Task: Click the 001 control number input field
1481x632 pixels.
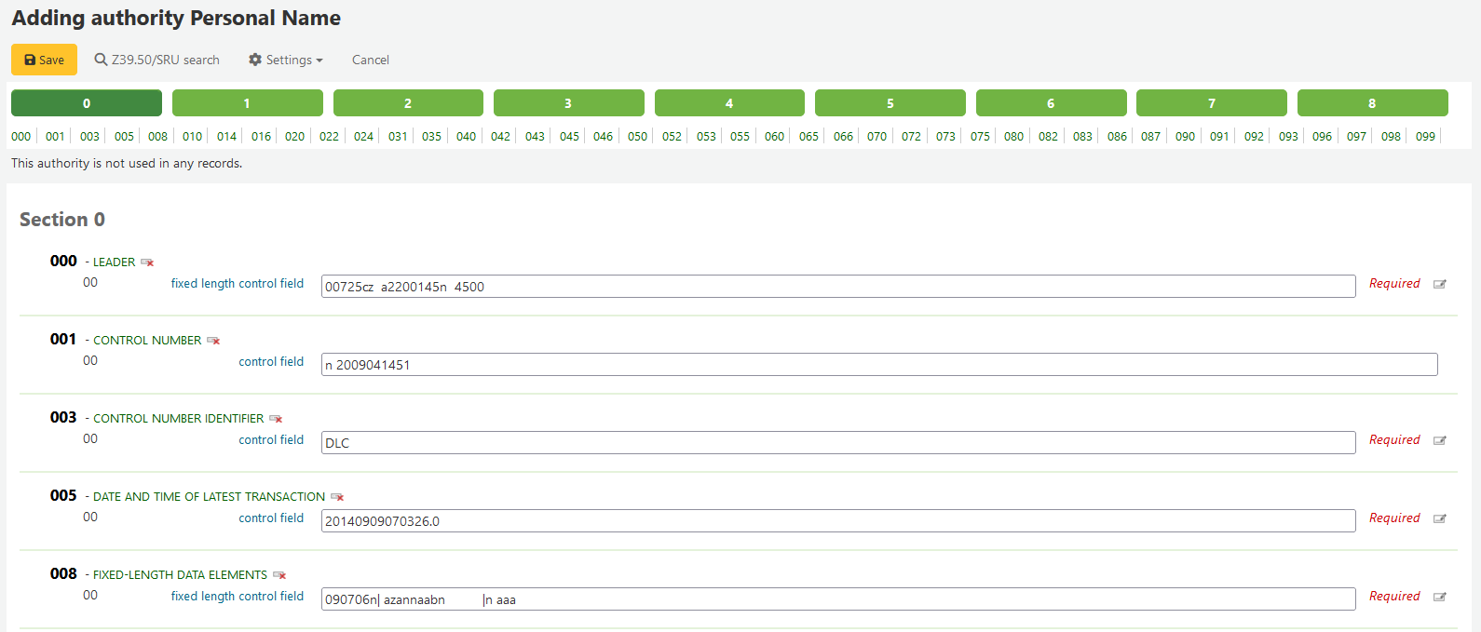Action: tap(878, 365)
